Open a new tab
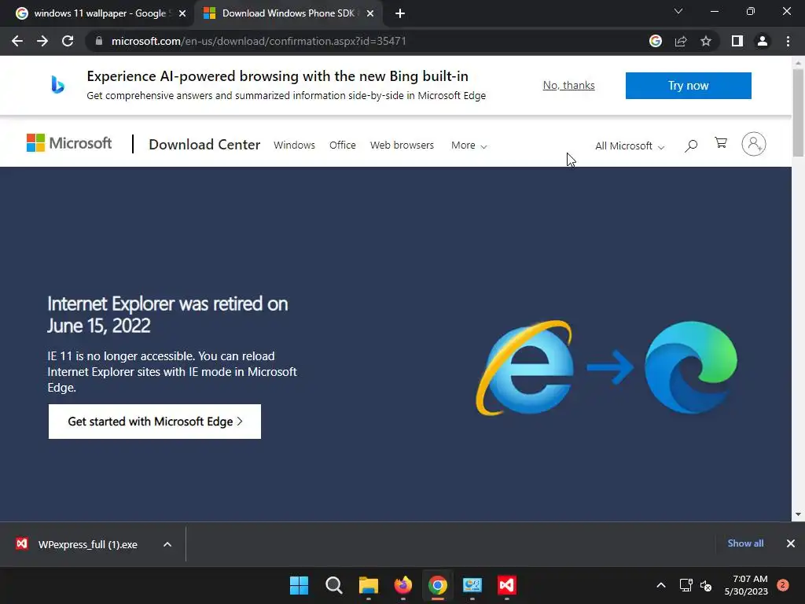Viewport: 805px width, 604px height. [x=400, y=13]
